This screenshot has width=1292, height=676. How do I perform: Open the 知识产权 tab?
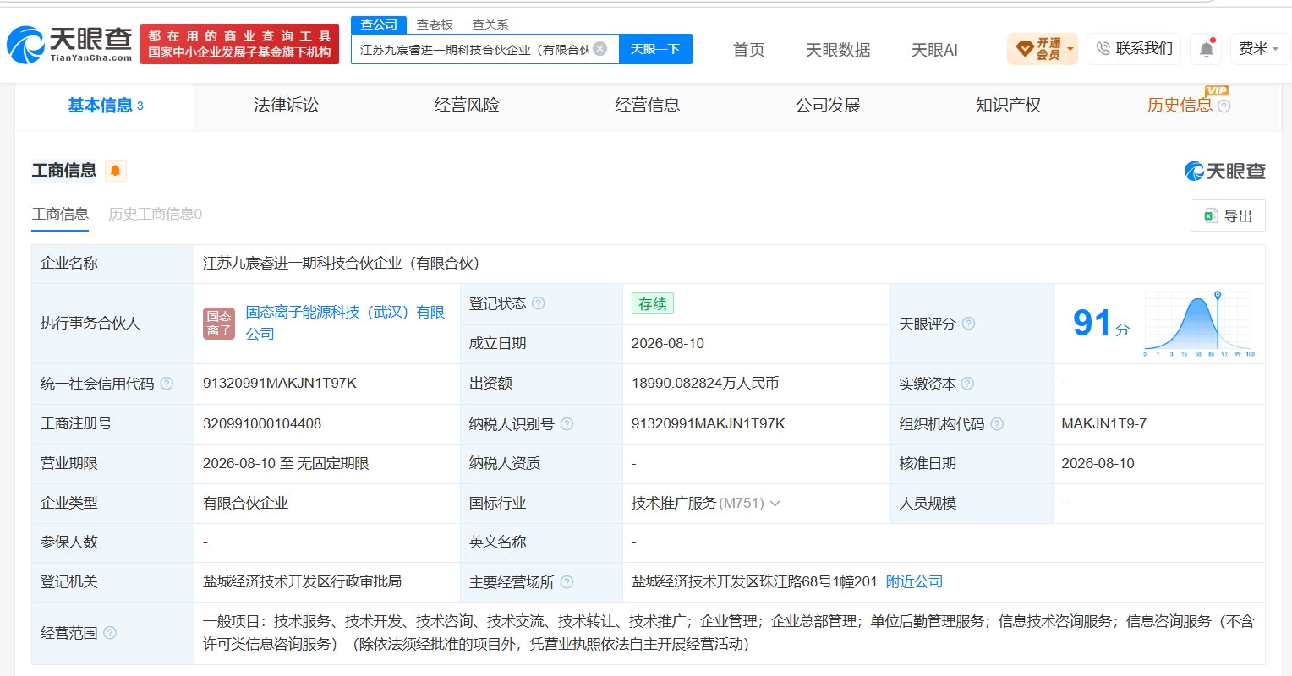pyautogui.click(x=1008, y=106)
